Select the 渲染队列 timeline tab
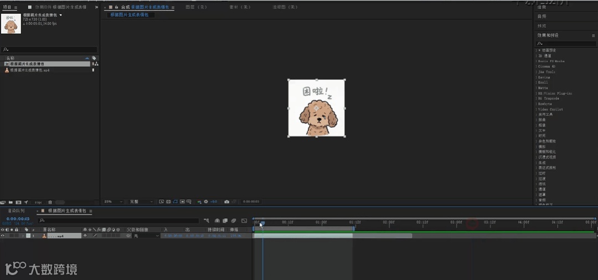598x280 pixels. pos(16,211)
